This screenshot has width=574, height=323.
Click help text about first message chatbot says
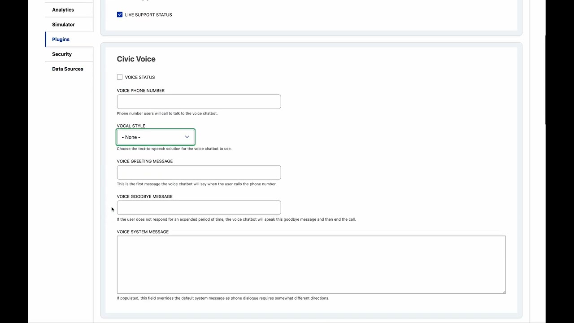point(196,184)
